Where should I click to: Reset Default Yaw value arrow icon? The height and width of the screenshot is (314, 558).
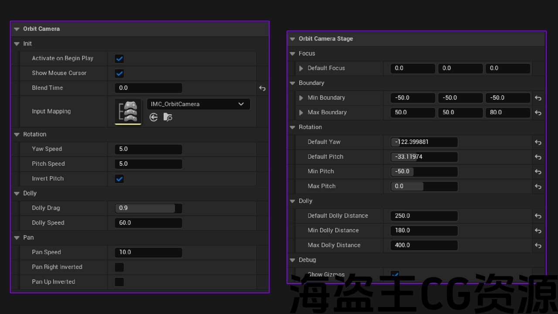538,142
